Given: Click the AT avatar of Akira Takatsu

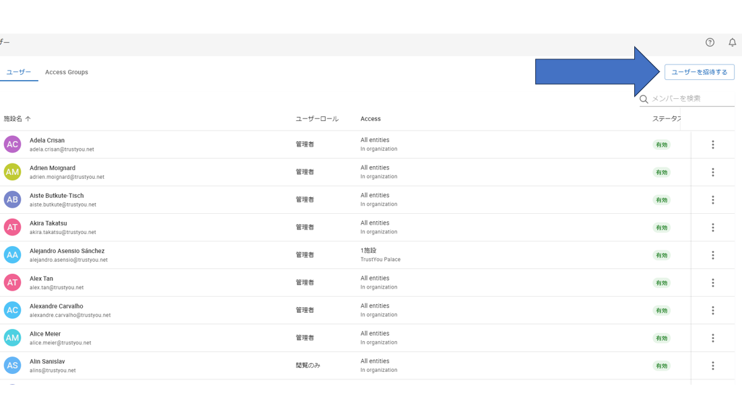Looking at the screenshot, I should pyautogui.click(x=12, y=227).
